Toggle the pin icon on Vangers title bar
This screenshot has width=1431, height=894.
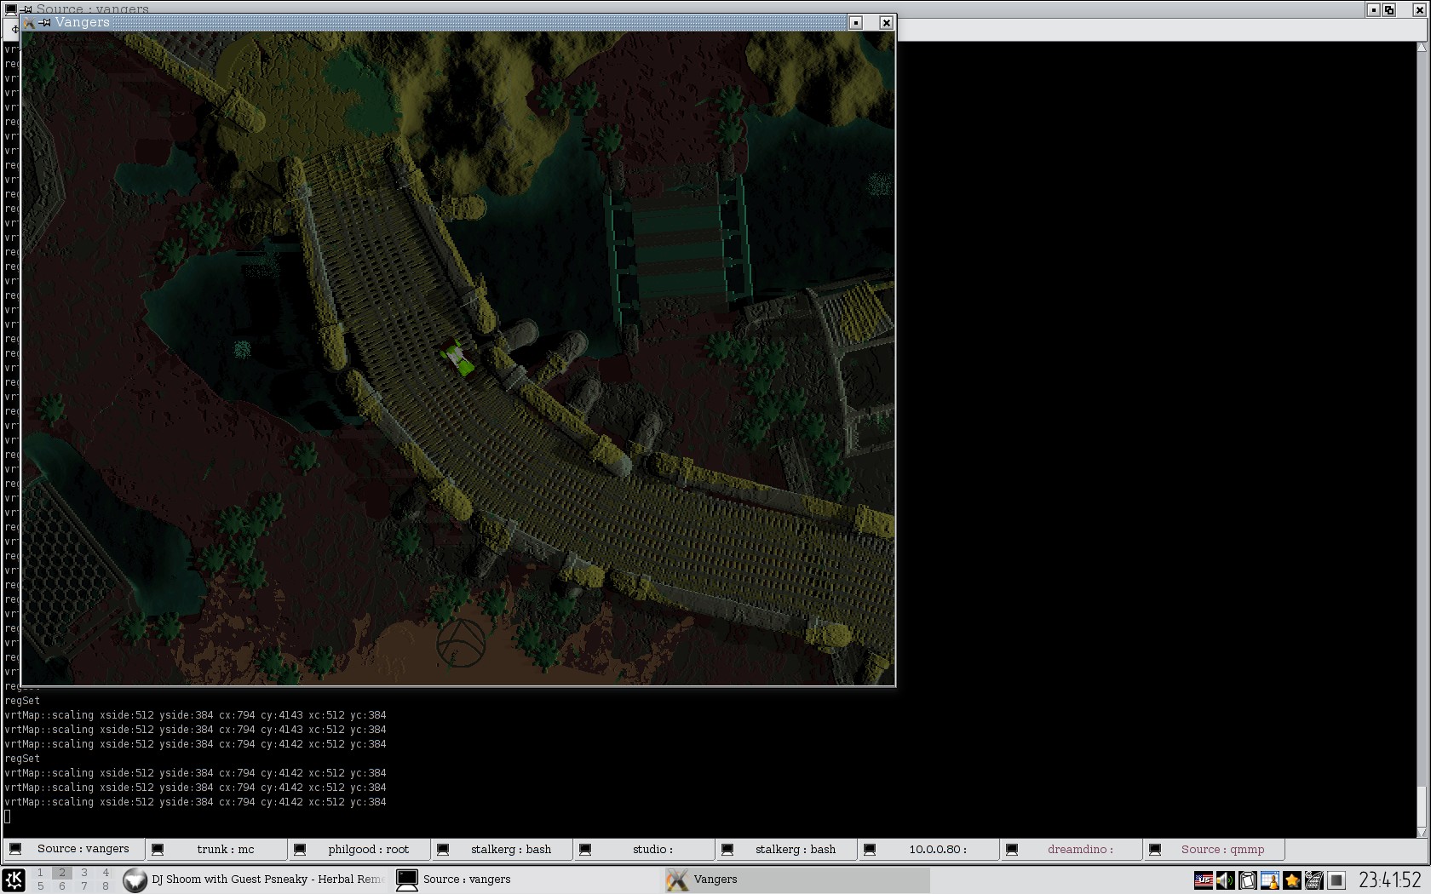click(44, 23)
